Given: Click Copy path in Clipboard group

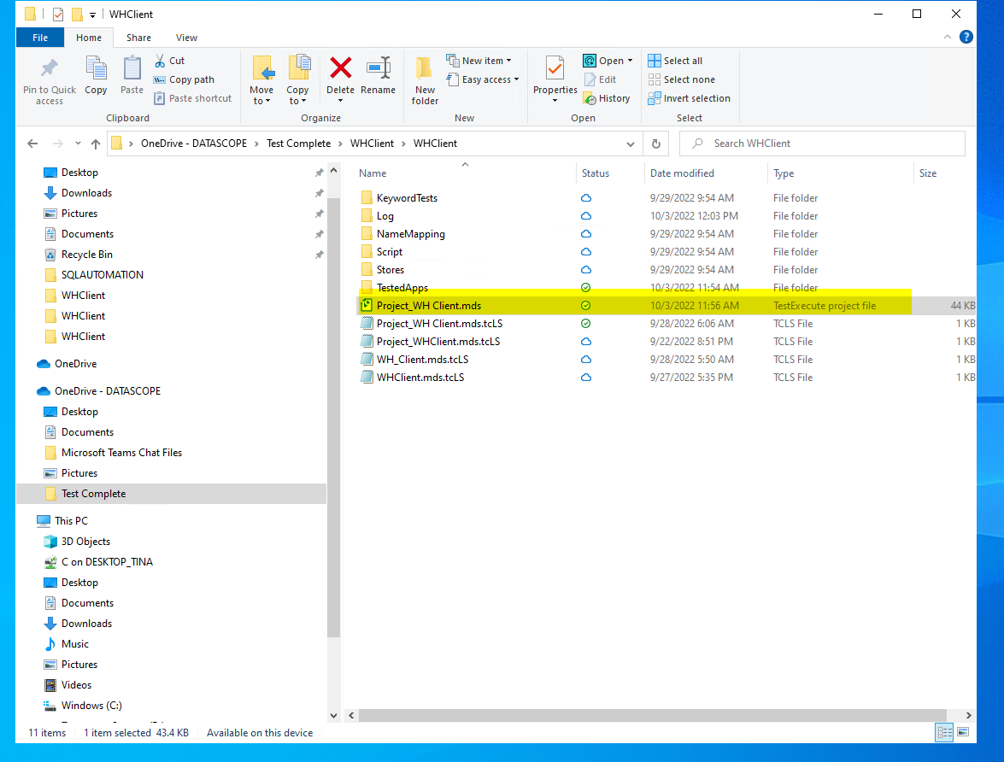Looking at the screenshot, I should pyautogui.click(x=184, y=79).
